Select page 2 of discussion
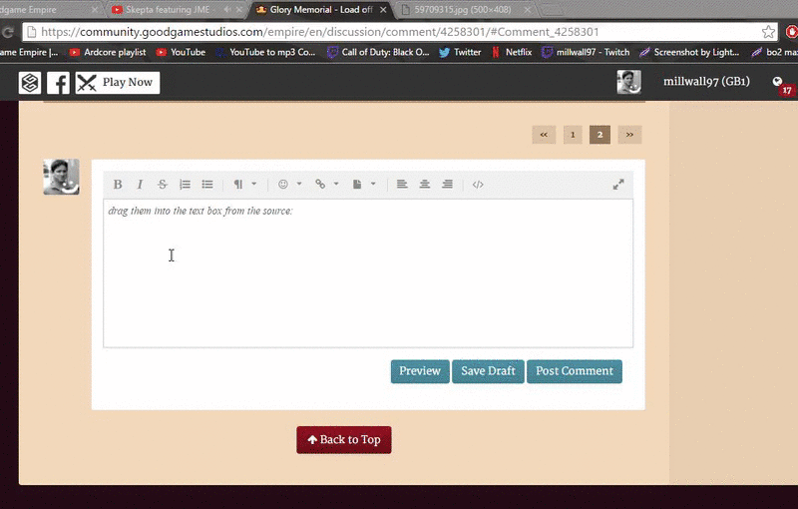The width and height of the screenshot is (798, 509). pyautogui.click(x=600, y=135)
